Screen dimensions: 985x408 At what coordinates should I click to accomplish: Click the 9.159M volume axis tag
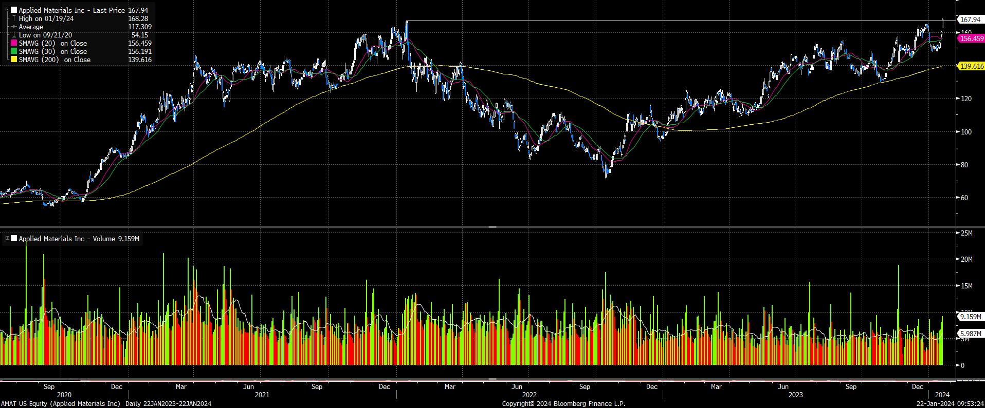[971, 317]
